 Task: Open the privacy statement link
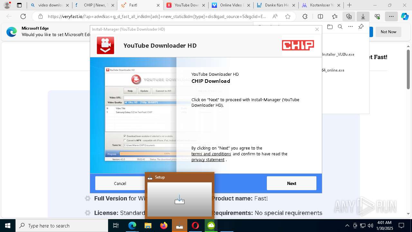point(208,160)
